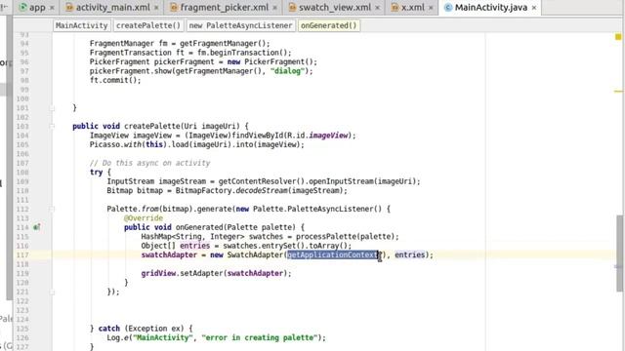Click the editor's vertical scrollbar thumb
This screenshot has height=351, width=625.
pos(619,253)
